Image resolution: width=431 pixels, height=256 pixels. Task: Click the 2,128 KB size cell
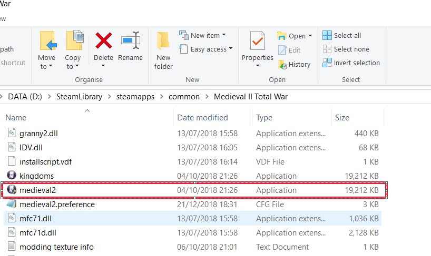point(364,233)
